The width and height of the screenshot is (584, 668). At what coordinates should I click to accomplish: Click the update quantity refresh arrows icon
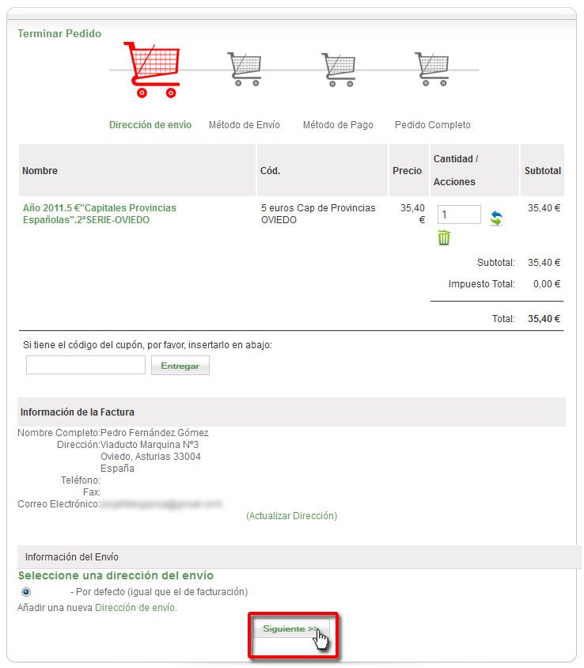[x=496, y=218]
